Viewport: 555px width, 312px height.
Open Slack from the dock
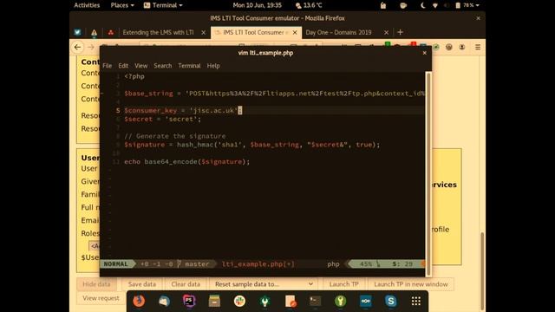click(239, 301)
